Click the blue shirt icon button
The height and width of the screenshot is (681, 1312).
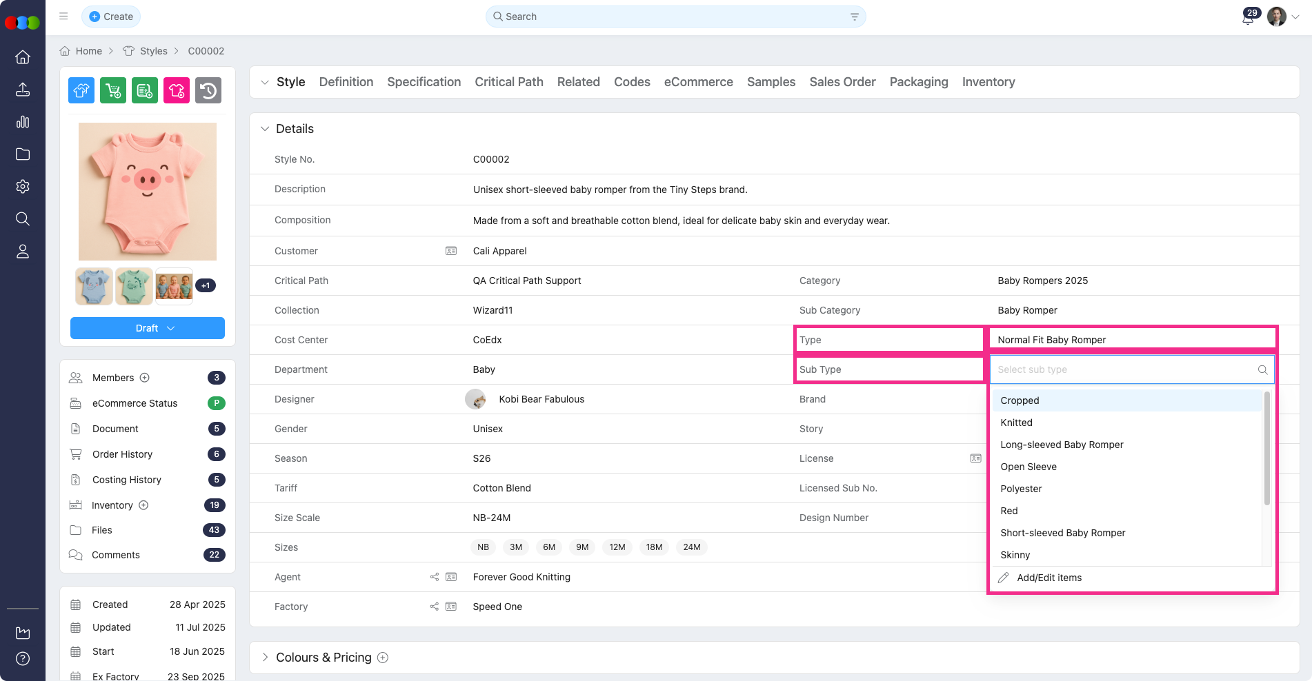point(81,90)
